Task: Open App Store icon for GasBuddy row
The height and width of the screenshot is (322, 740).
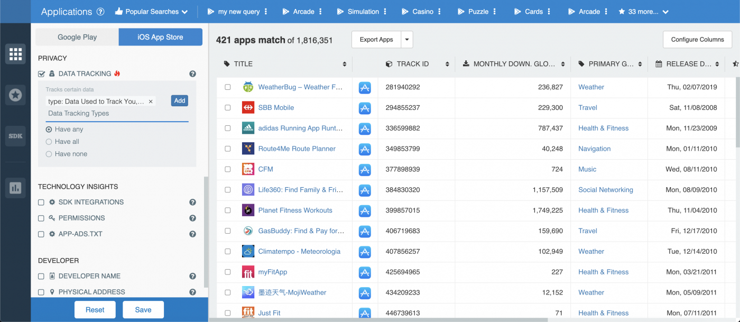Action: (365, 232)
